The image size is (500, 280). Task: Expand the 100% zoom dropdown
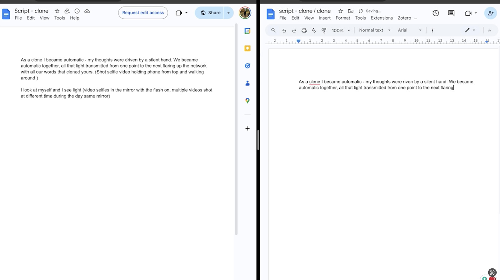(341, 31)
